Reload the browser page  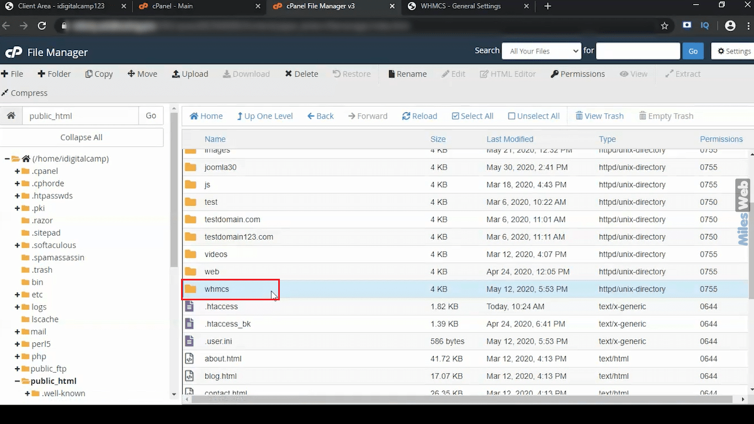click(42, 25)
